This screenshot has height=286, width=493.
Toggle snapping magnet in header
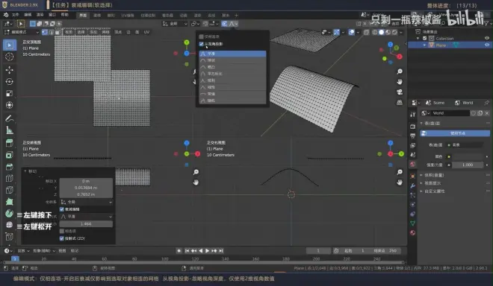[x=205, y=24]
